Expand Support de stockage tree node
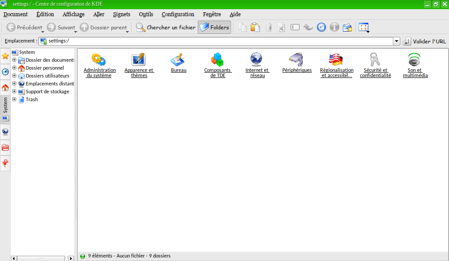449x261 pixels. pyautogui.click(x=14, y=91)
